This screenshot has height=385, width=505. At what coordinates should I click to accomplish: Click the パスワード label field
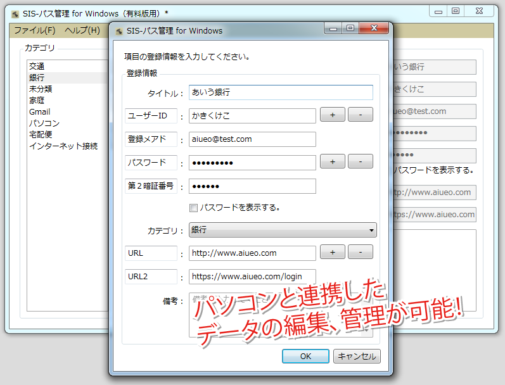(x=151, y=163)
